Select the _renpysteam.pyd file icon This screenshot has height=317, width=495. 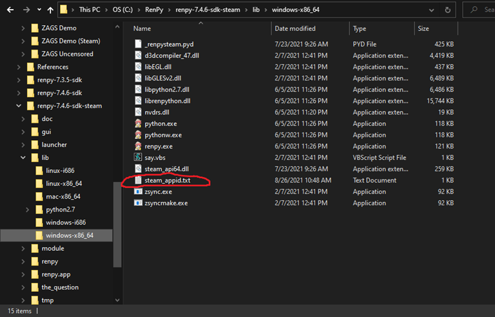point(138,44)
